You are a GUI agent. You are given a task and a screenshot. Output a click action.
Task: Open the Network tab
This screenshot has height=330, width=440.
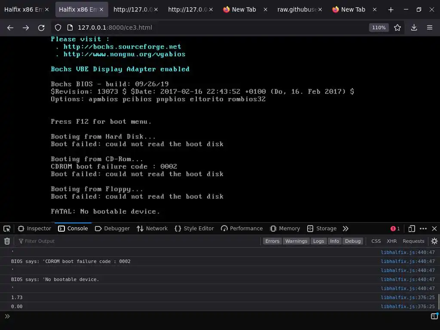[152, 229]
